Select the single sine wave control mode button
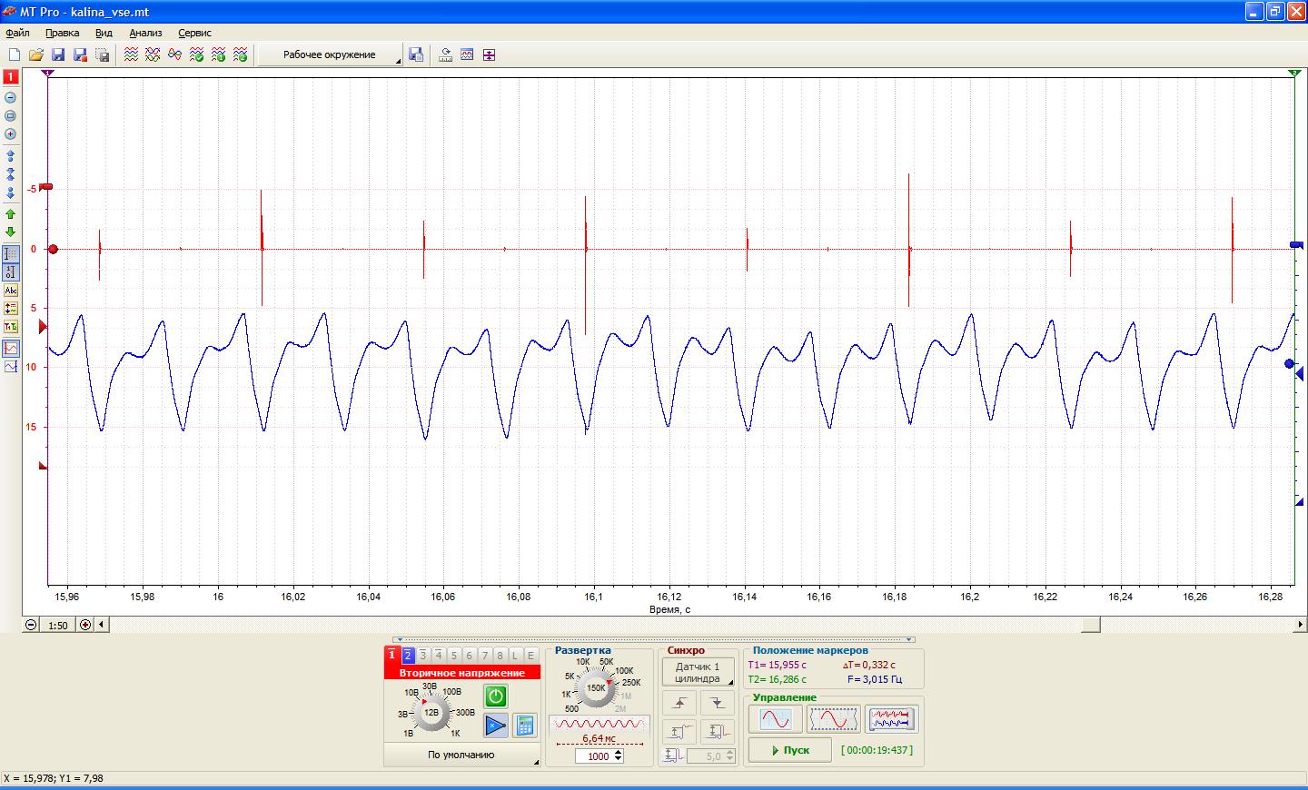This screenshot has width=1308, height=790. click(776, 719)
